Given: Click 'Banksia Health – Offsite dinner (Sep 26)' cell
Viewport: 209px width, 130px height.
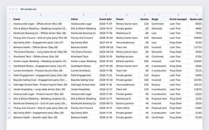Looking at the screenshot, I should [x=41, y=47].
